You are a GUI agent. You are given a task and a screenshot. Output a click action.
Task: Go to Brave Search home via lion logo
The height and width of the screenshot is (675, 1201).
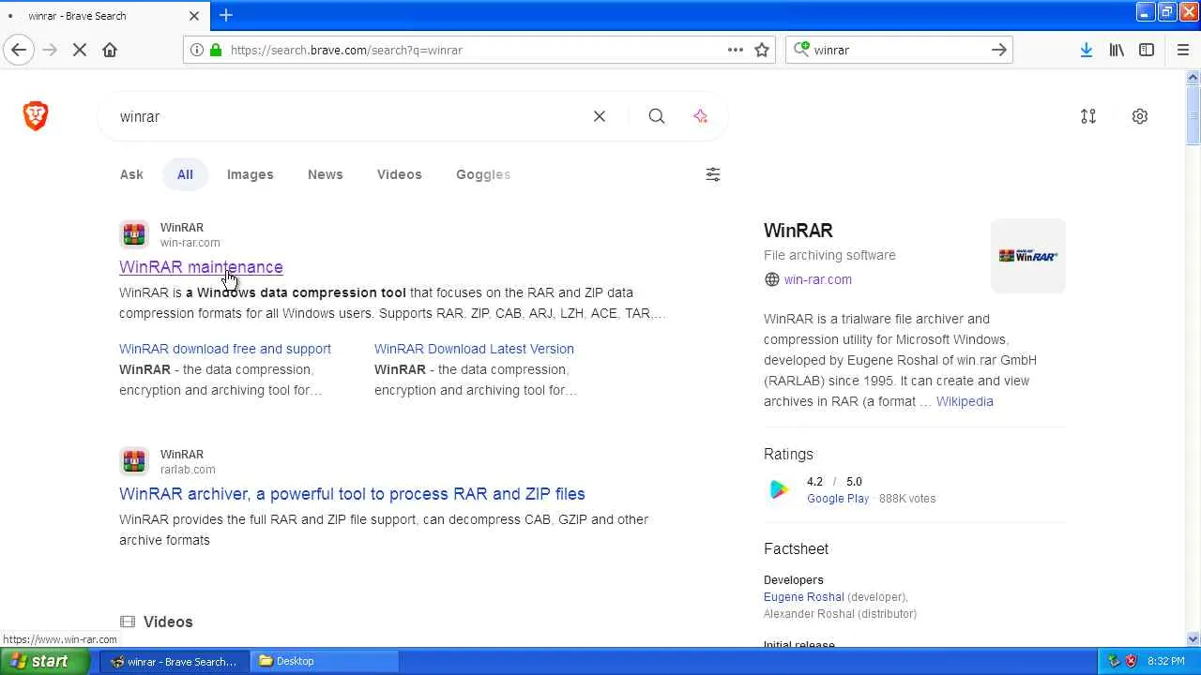pyautogui.click(x=36, y=115)
